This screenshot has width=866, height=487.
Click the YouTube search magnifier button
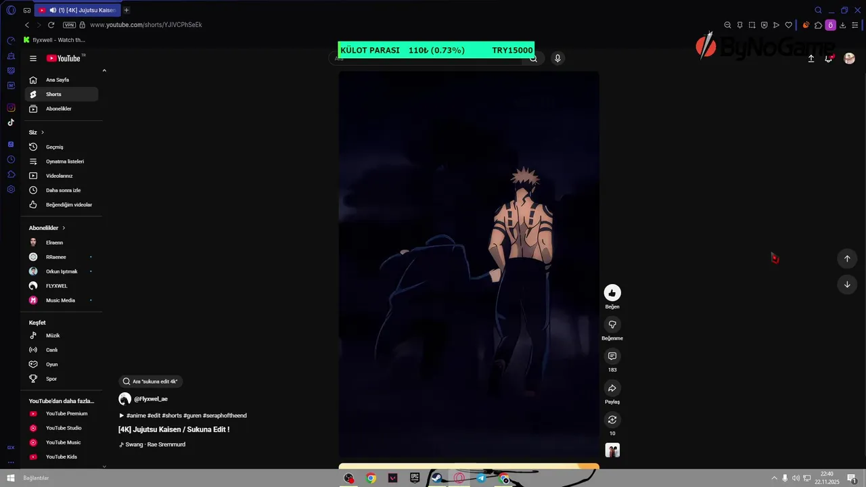tap(533, 59)
